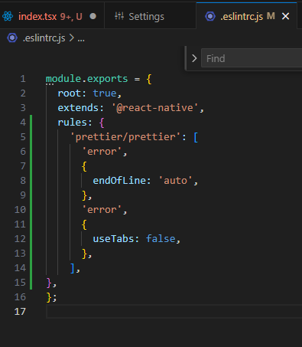Click the 'module' keyword on line 1

(x=63, y=79)
